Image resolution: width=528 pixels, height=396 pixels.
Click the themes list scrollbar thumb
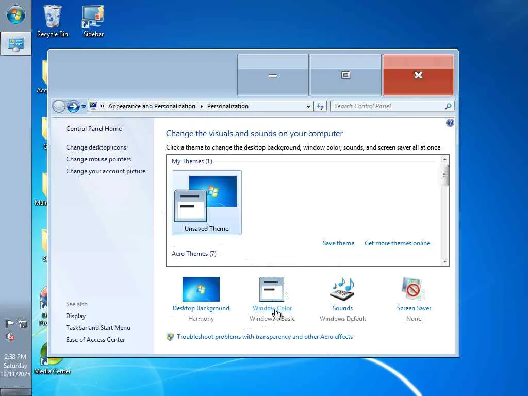point(445,175)
